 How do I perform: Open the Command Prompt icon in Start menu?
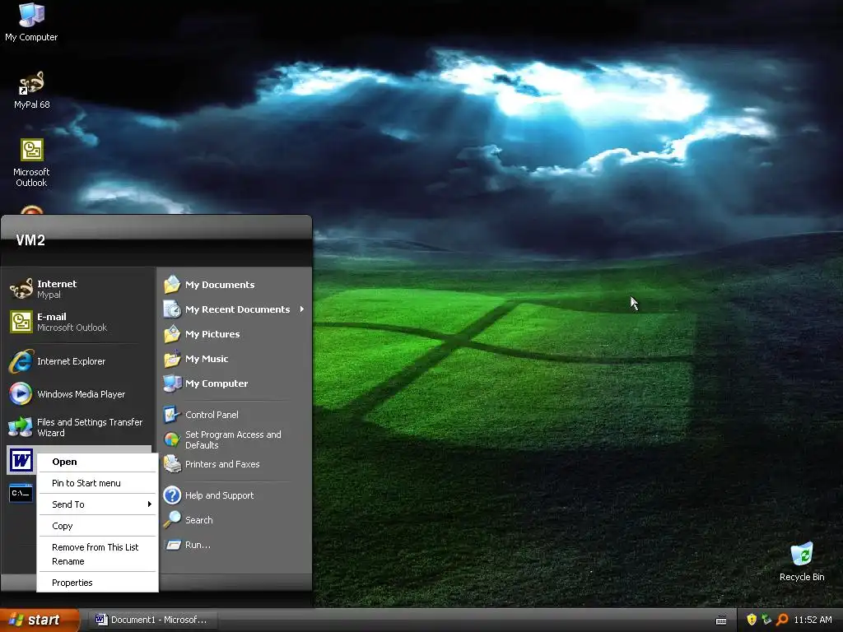[x=21, y=493]
